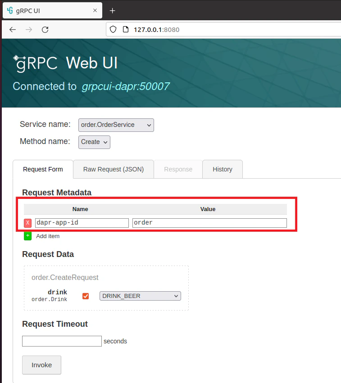341x383 pixels.
Task: Click the green plus Add item icon
Action: pos(27,236)
